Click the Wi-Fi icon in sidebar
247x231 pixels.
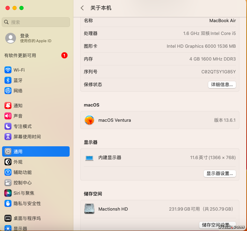click(8, 70)
